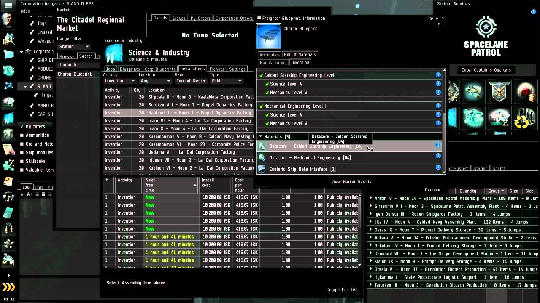The width and height of the screenshot is (540, 303).
Task: Switch to the Planets tab
Action: coord(217,69)
